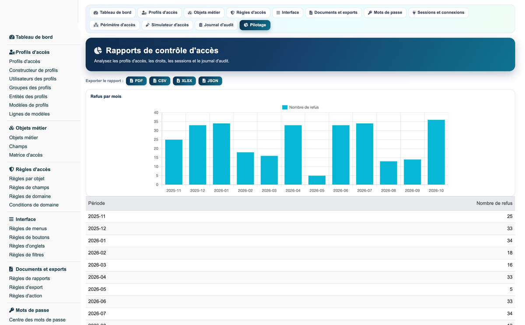This screenshot has width=525, height=325.
Task: Click the file icon on XLSX export
Action: [178, 81]
